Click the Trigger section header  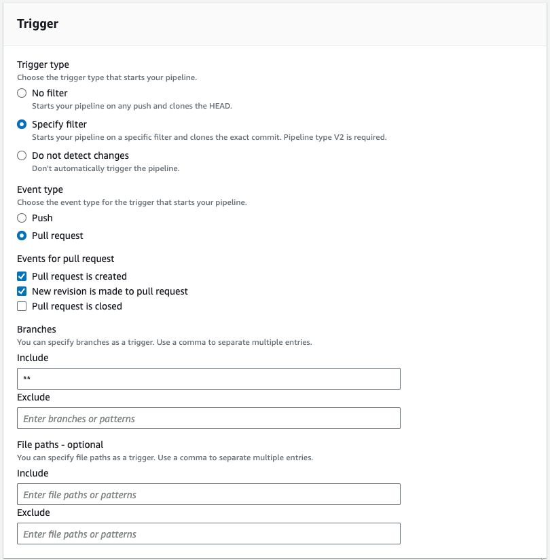tap(37, 23)
